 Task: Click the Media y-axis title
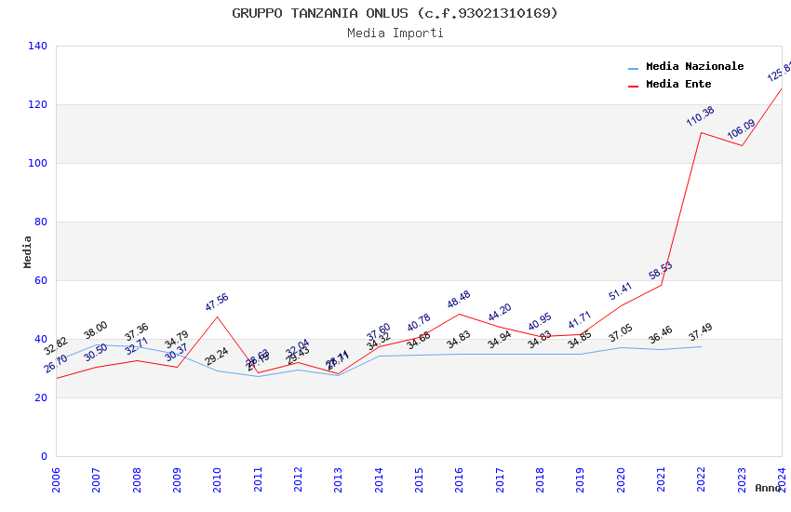[x=27, y=251]
